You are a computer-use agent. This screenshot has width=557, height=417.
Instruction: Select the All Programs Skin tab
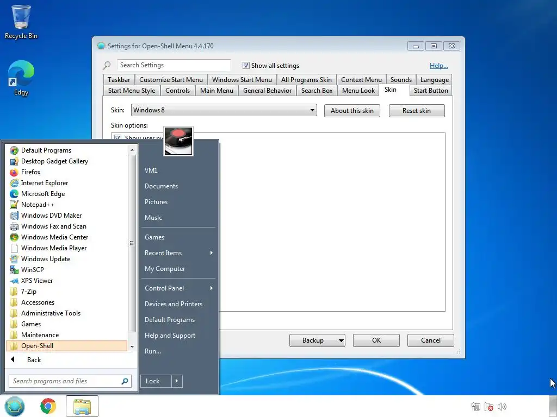306,80
